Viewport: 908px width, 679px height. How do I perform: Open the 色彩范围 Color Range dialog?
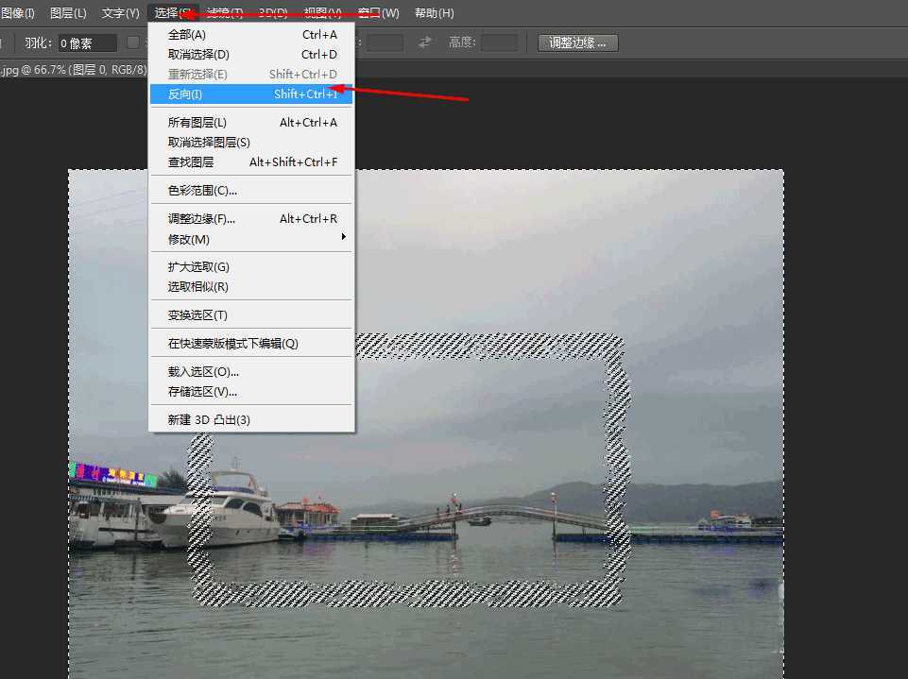coord(198,192)
